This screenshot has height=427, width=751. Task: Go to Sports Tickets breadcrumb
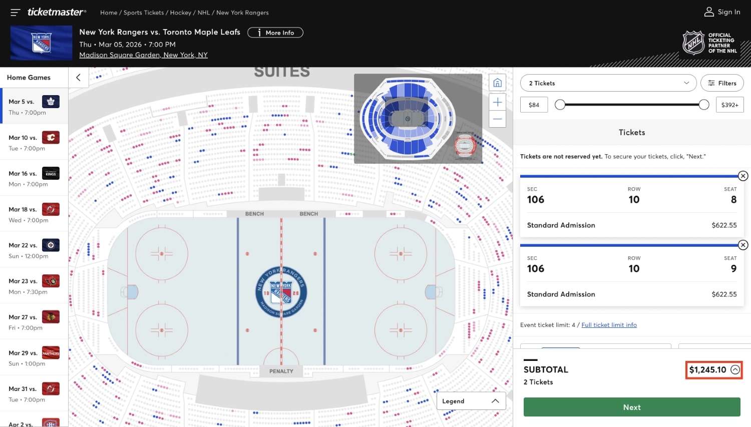(144, 13)
